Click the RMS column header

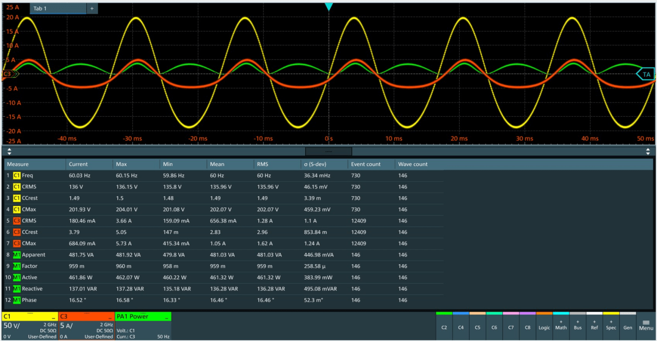278,164
